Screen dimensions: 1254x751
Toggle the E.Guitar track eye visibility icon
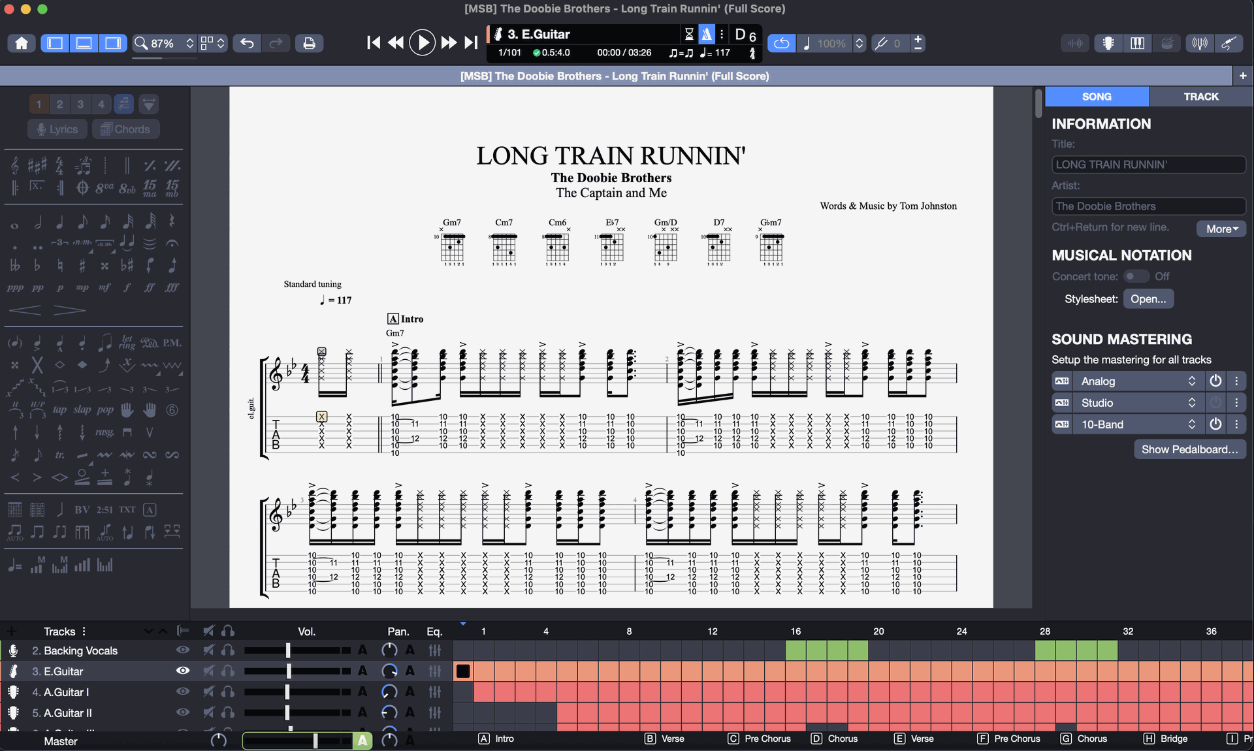(x=183, y=671)
